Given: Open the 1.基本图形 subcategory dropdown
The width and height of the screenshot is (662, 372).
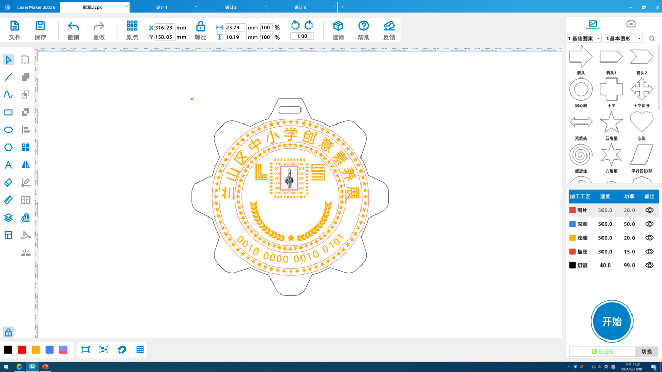Looking at the screenshot, I should click(624, 39).
